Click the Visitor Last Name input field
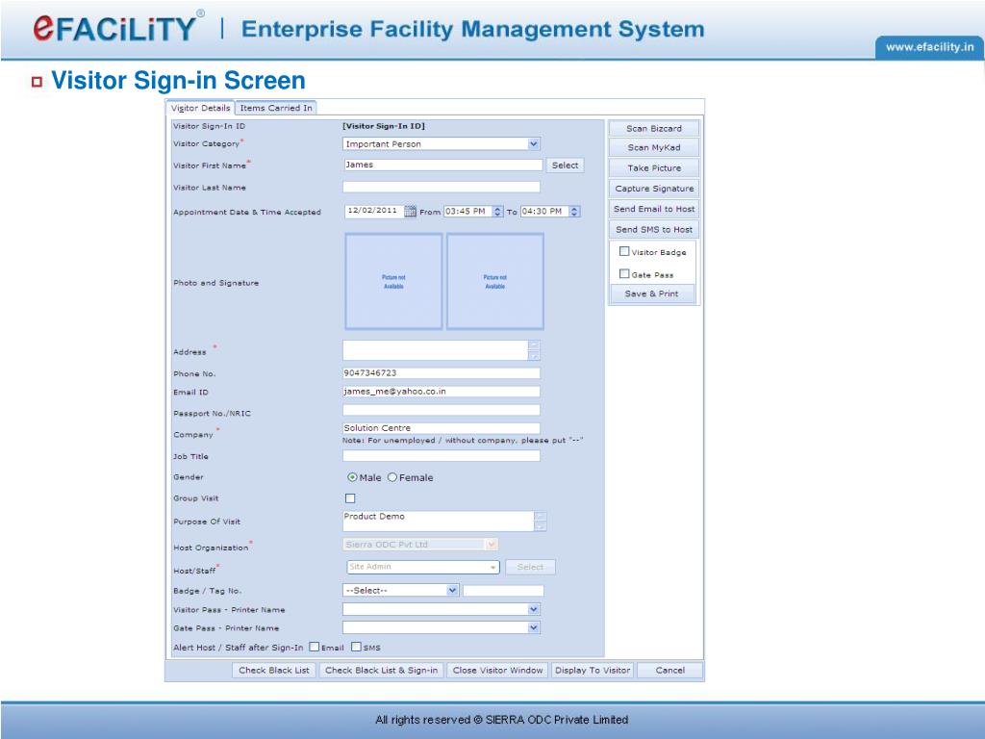Screen dimensions: 985x739 click(441, 187)
